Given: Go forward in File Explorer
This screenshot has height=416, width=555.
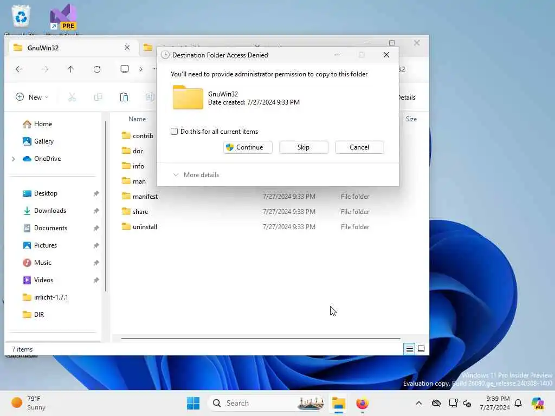Looking at the screenshot, I should point(45,69).
